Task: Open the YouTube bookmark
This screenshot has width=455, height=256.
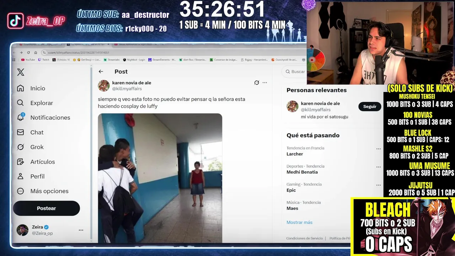Action: coord(28,60)
